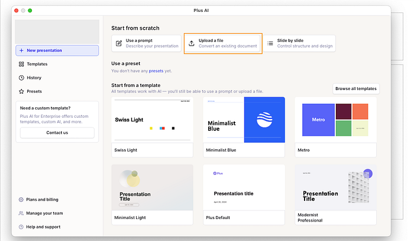Viewport: 414px width, 241px height.
Task: Click the Plus Default caption text
Action: 218,218
